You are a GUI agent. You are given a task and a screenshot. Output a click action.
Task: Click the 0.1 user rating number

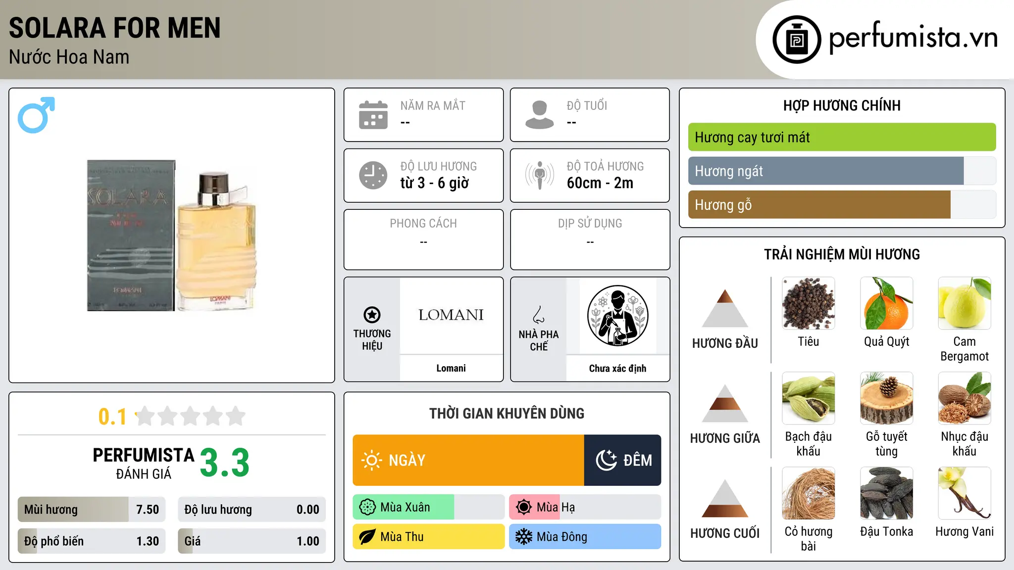coord(112,417)
